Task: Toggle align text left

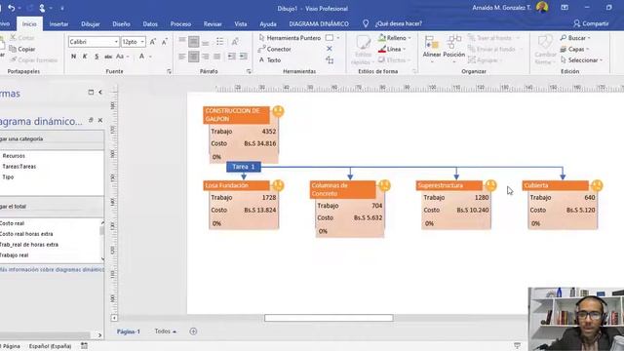Action: 182,57
